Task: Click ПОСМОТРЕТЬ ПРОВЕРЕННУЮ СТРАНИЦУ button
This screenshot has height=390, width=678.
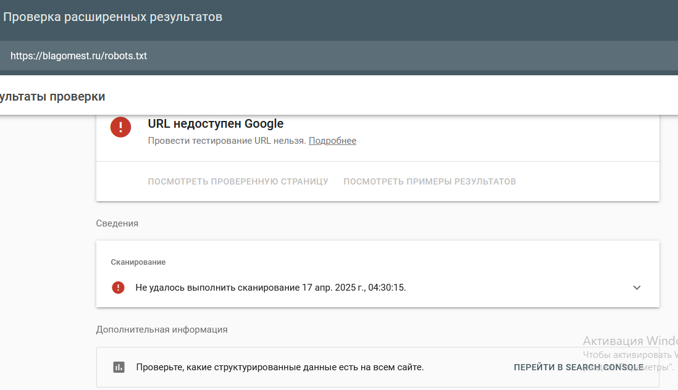Action: pos(238,181)
